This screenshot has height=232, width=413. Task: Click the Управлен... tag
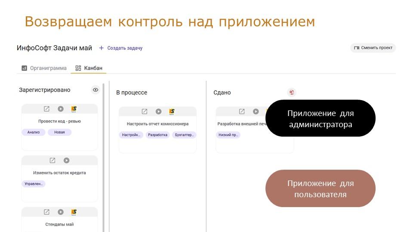(x=34, y=184)
